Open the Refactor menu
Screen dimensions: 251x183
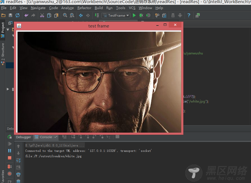click(84, 8)
